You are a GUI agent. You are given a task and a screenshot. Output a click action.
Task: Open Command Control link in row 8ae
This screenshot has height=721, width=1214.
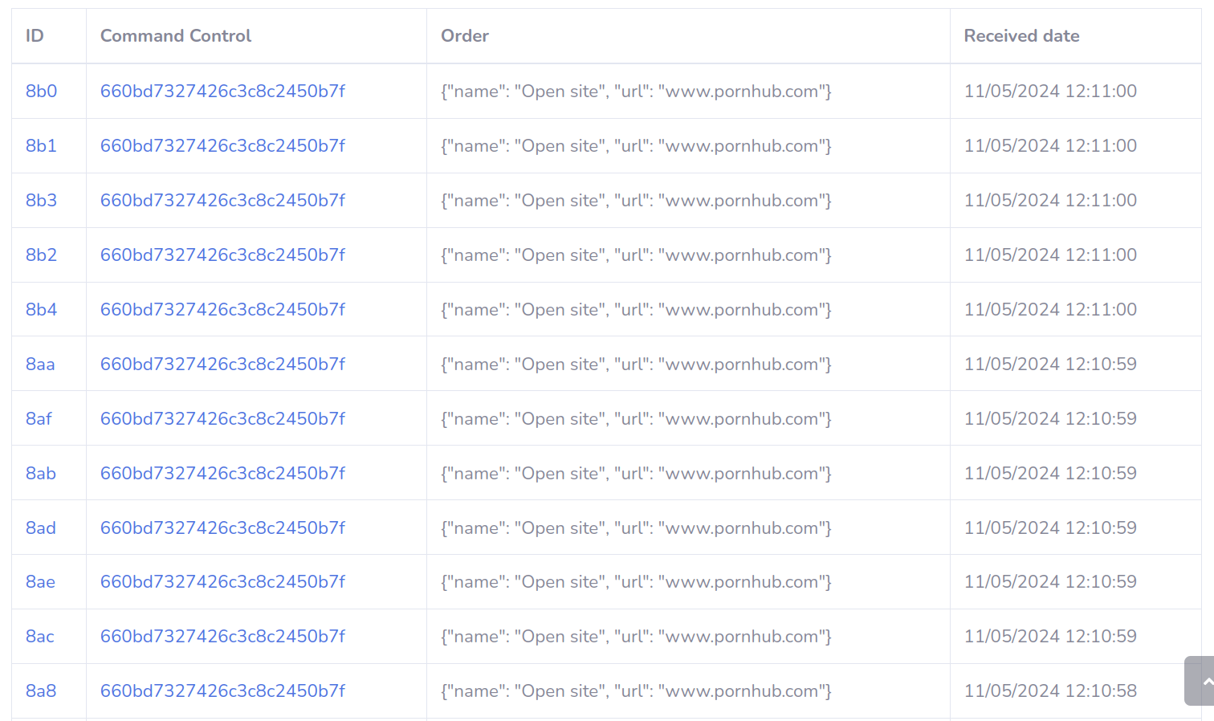222,582
